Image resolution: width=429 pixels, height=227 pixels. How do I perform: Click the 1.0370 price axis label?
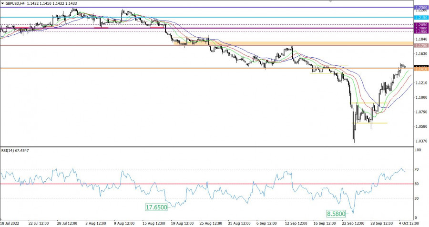coord(421,141)
